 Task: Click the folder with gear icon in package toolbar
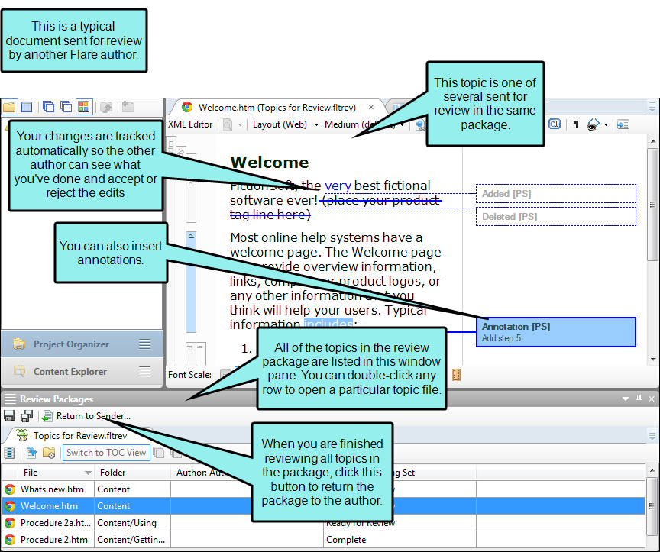[49, 453]
